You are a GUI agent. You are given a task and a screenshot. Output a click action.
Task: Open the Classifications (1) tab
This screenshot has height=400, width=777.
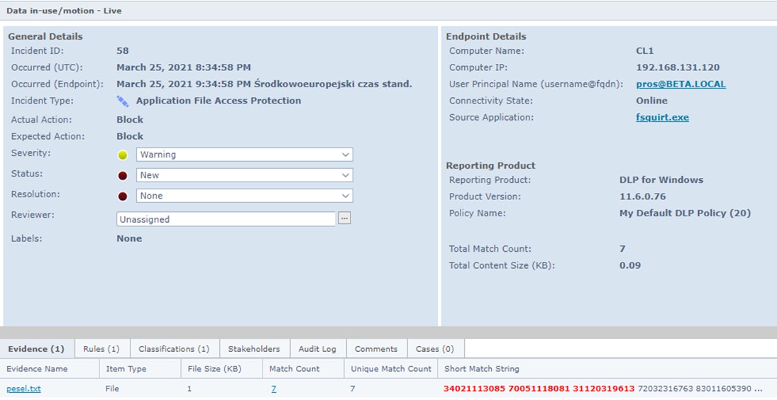[x=174, y=349]
